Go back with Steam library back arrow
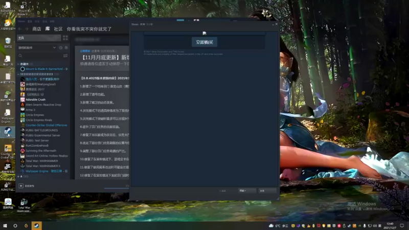This screenshot has height=230, width=409. click(x=20, y=29)
